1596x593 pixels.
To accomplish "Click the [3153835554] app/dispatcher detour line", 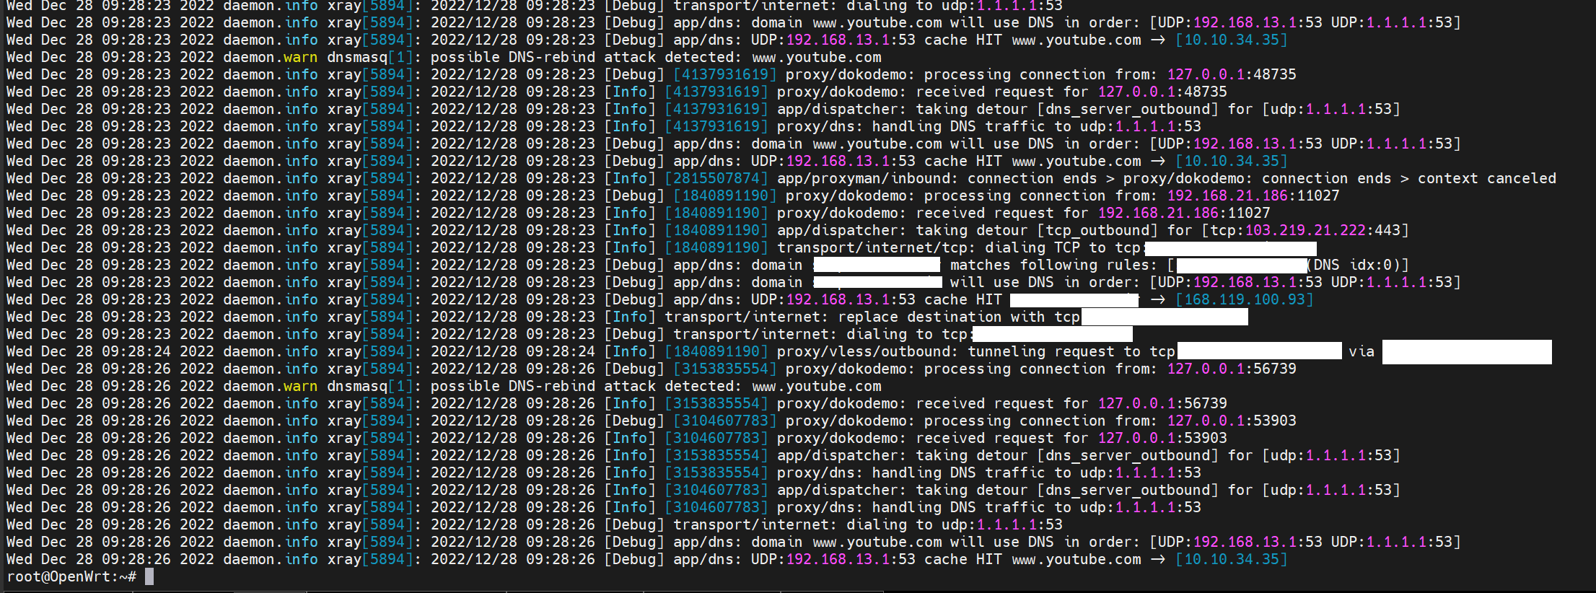I will tap(703, 455).
